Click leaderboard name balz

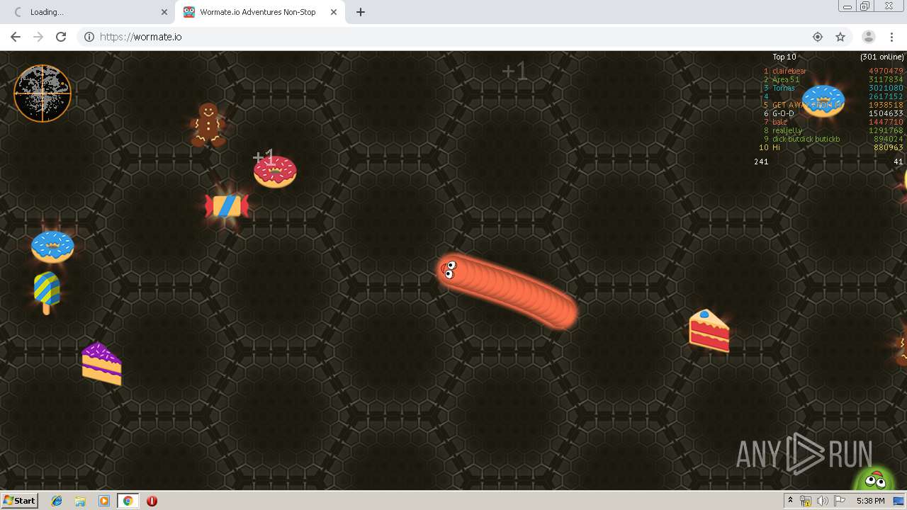point(779,122)
